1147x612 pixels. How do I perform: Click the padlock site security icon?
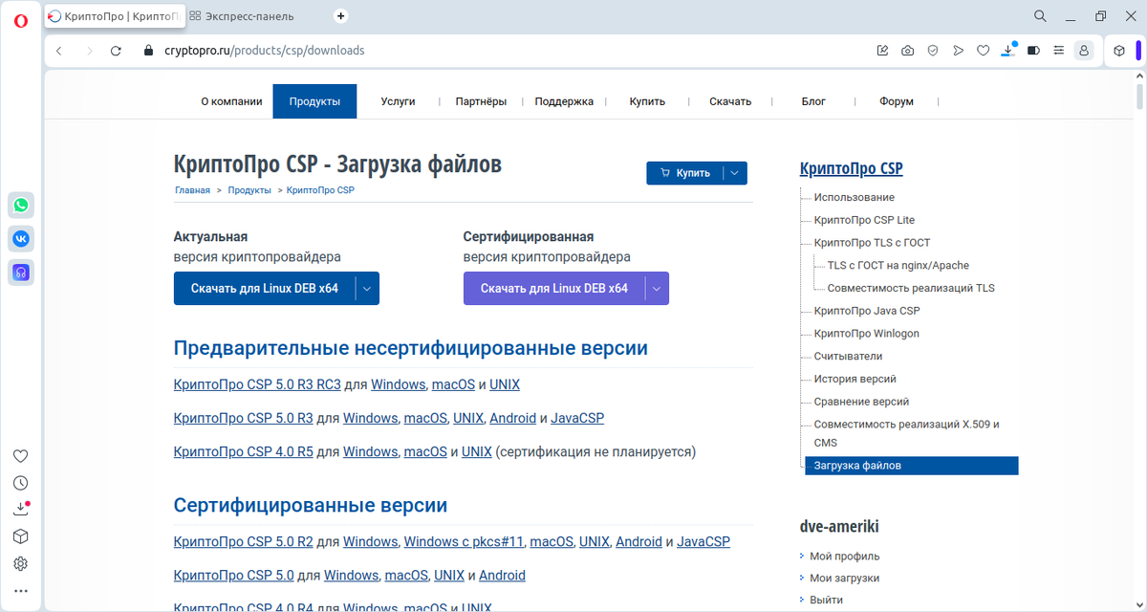(x=148, y=51)
